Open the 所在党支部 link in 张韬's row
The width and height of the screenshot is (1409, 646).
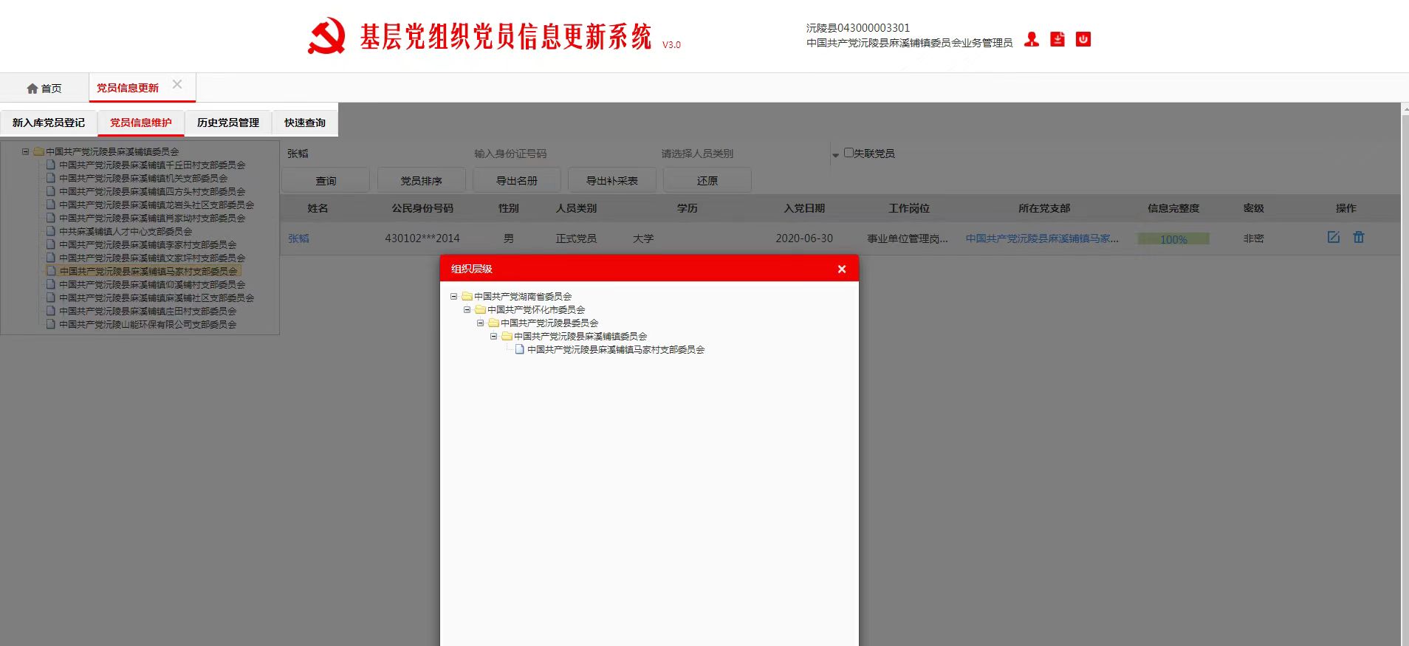1042,238
